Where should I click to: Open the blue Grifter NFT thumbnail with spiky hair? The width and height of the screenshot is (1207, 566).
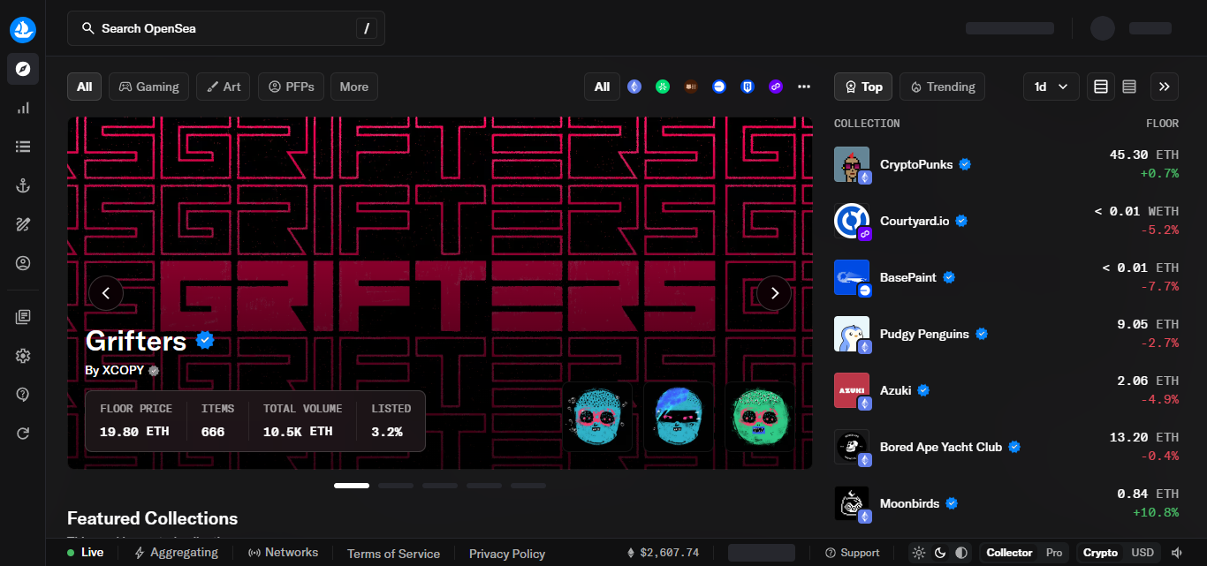679,417
